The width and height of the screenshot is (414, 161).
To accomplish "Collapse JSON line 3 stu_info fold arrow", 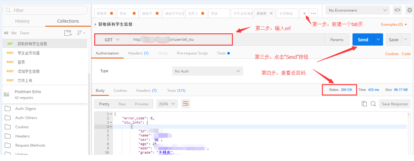I will click(x=111, y=122).
